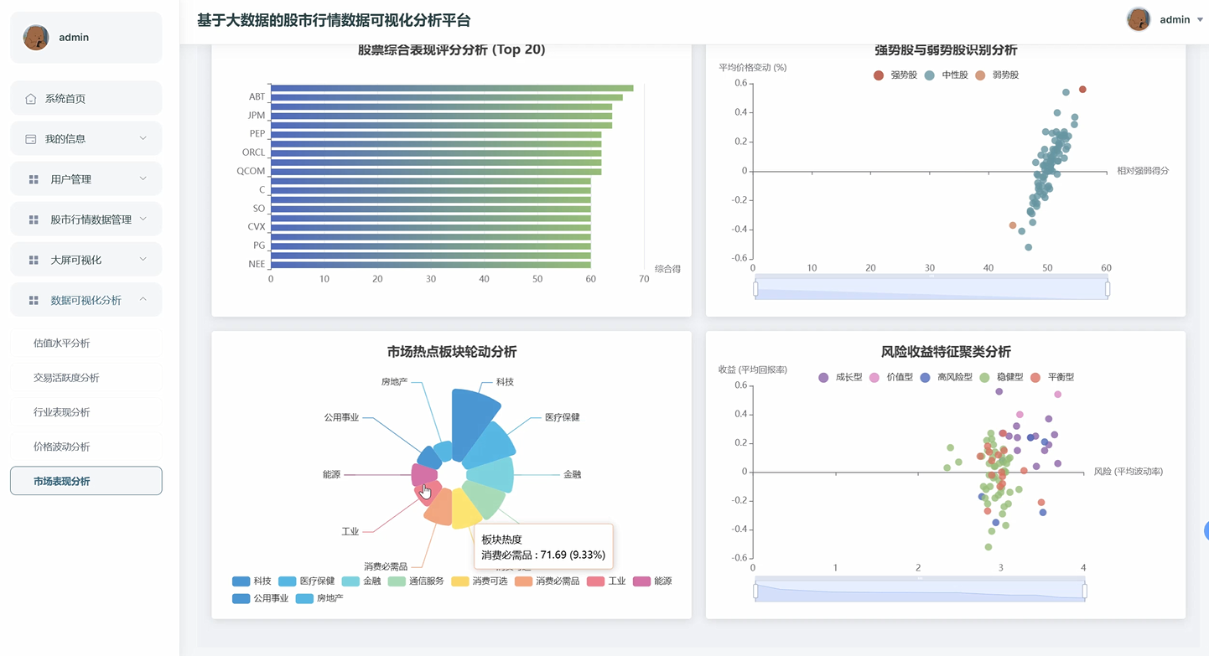Click the orange 弱势股 scatter point

1013,225
